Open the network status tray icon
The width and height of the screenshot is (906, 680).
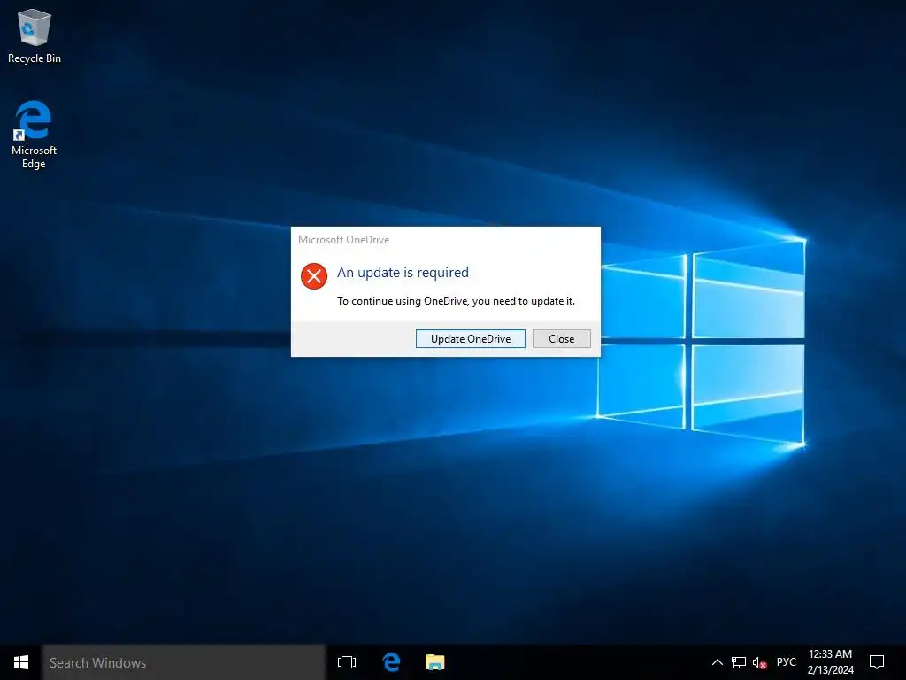739,662
